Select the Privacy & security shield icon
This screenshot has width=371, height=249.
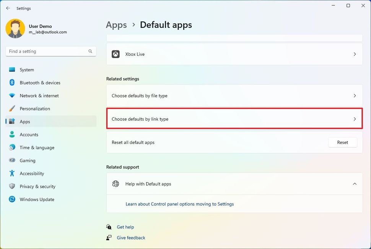(x=13, y=186)
